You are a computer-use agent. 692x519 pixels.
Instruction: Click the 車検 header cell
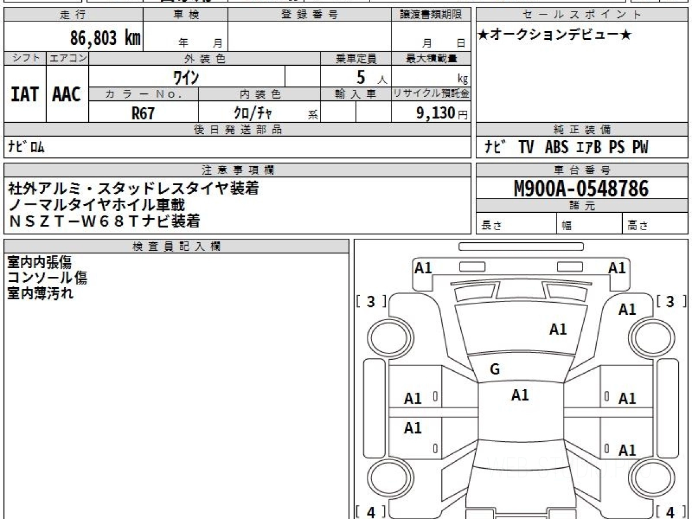(186, 15)
